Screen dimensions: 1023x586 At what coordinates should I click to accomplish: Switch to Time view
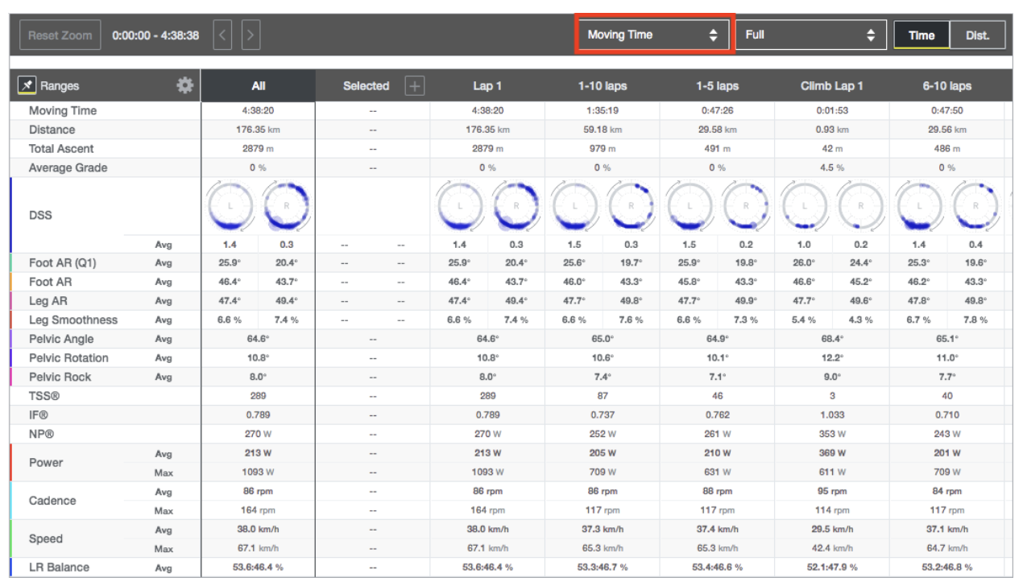pyautogui.click(x=922, y=35)
